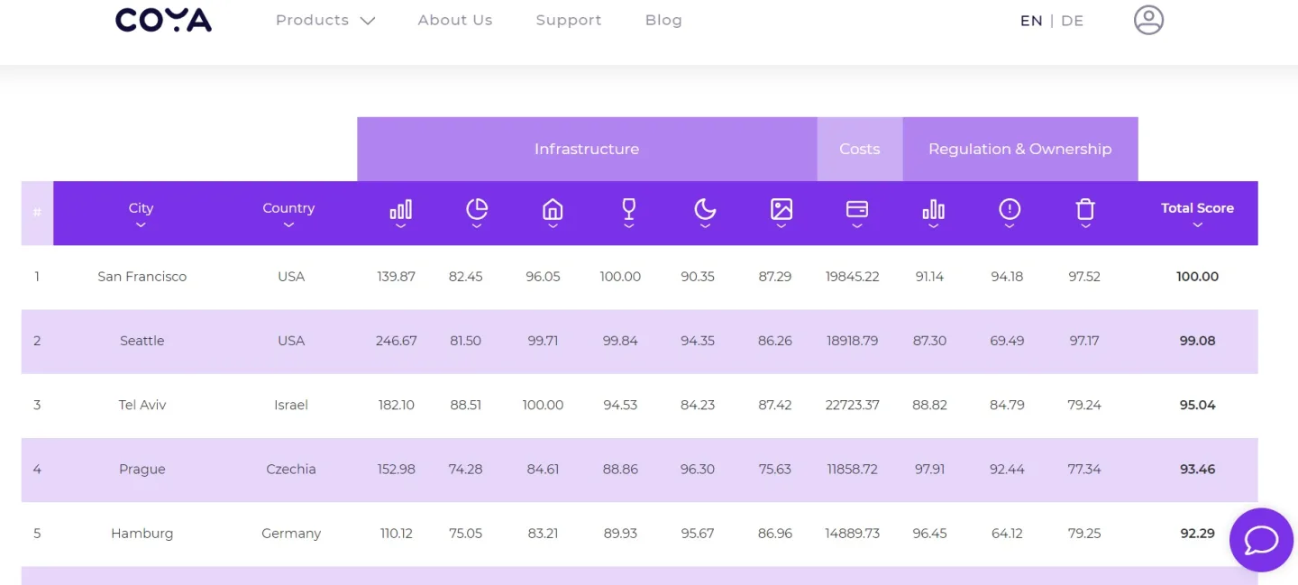Screen dimensions: 1298x585
Task: Sort by the pie chart column icon
Action: pos(477,213)
